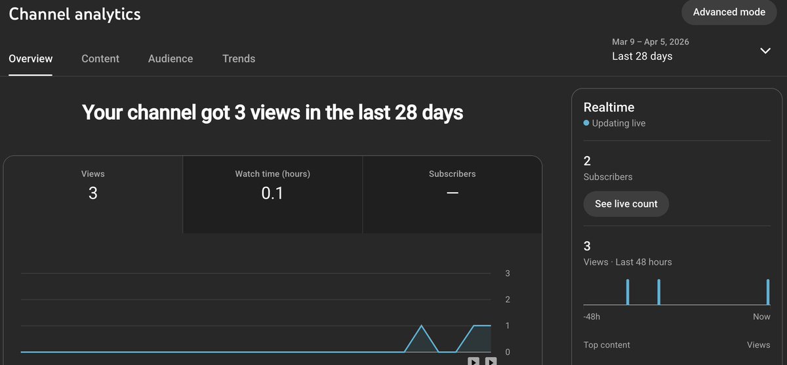Click the last video publish marker icon
The height and width of the screenshot is (365, 787).
pos(491,361)
